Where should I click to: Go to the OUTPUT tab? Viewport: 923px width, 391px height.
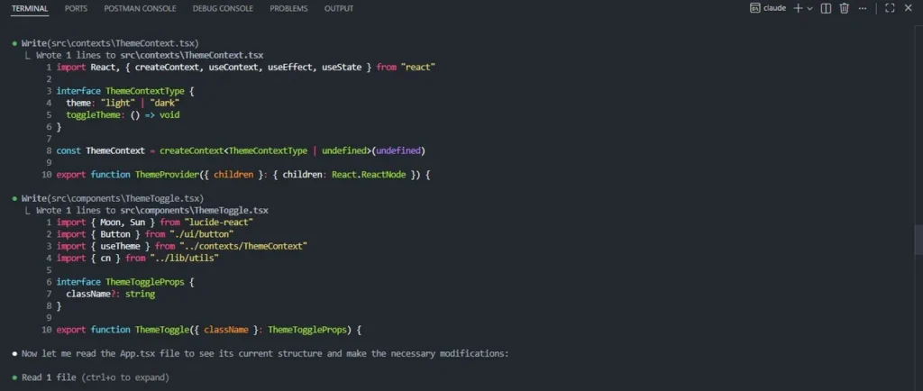point(339,8)
